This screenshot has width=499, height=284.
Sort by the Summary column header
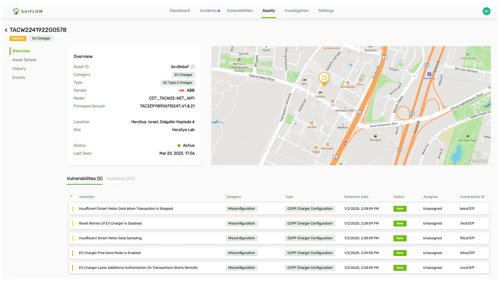87,197
